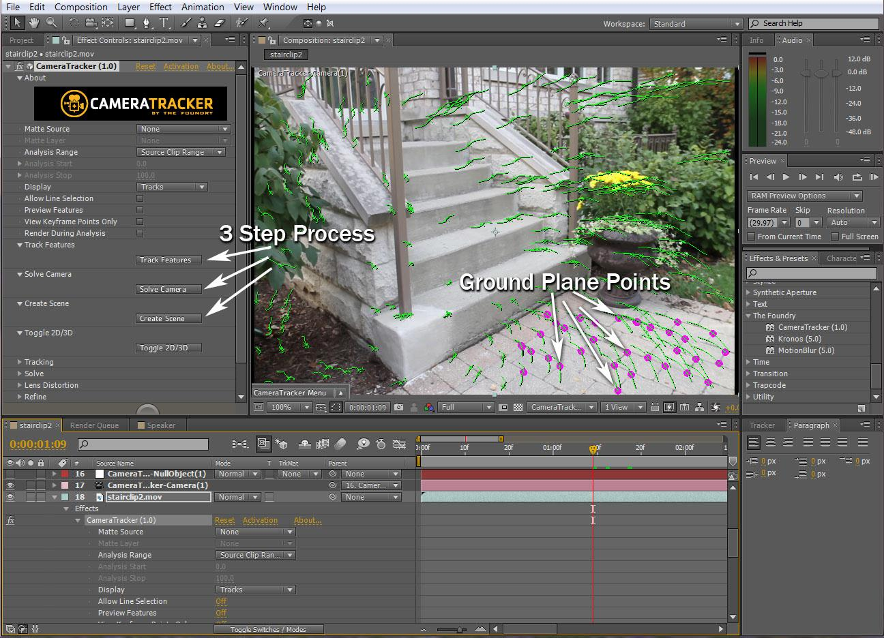This screenshot has height=638, width=884.
Task: Click the Track Features button
Action: tap(169, 260)
